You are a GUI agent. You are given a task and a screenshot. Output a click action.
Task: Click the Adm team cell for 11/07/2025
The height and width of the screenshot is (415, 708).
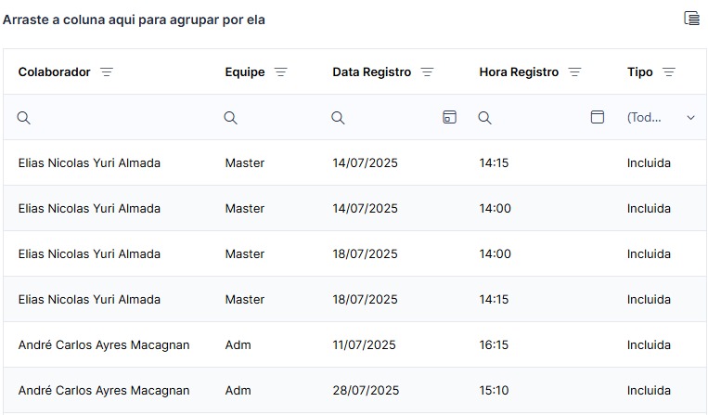[x=238, y=345]
